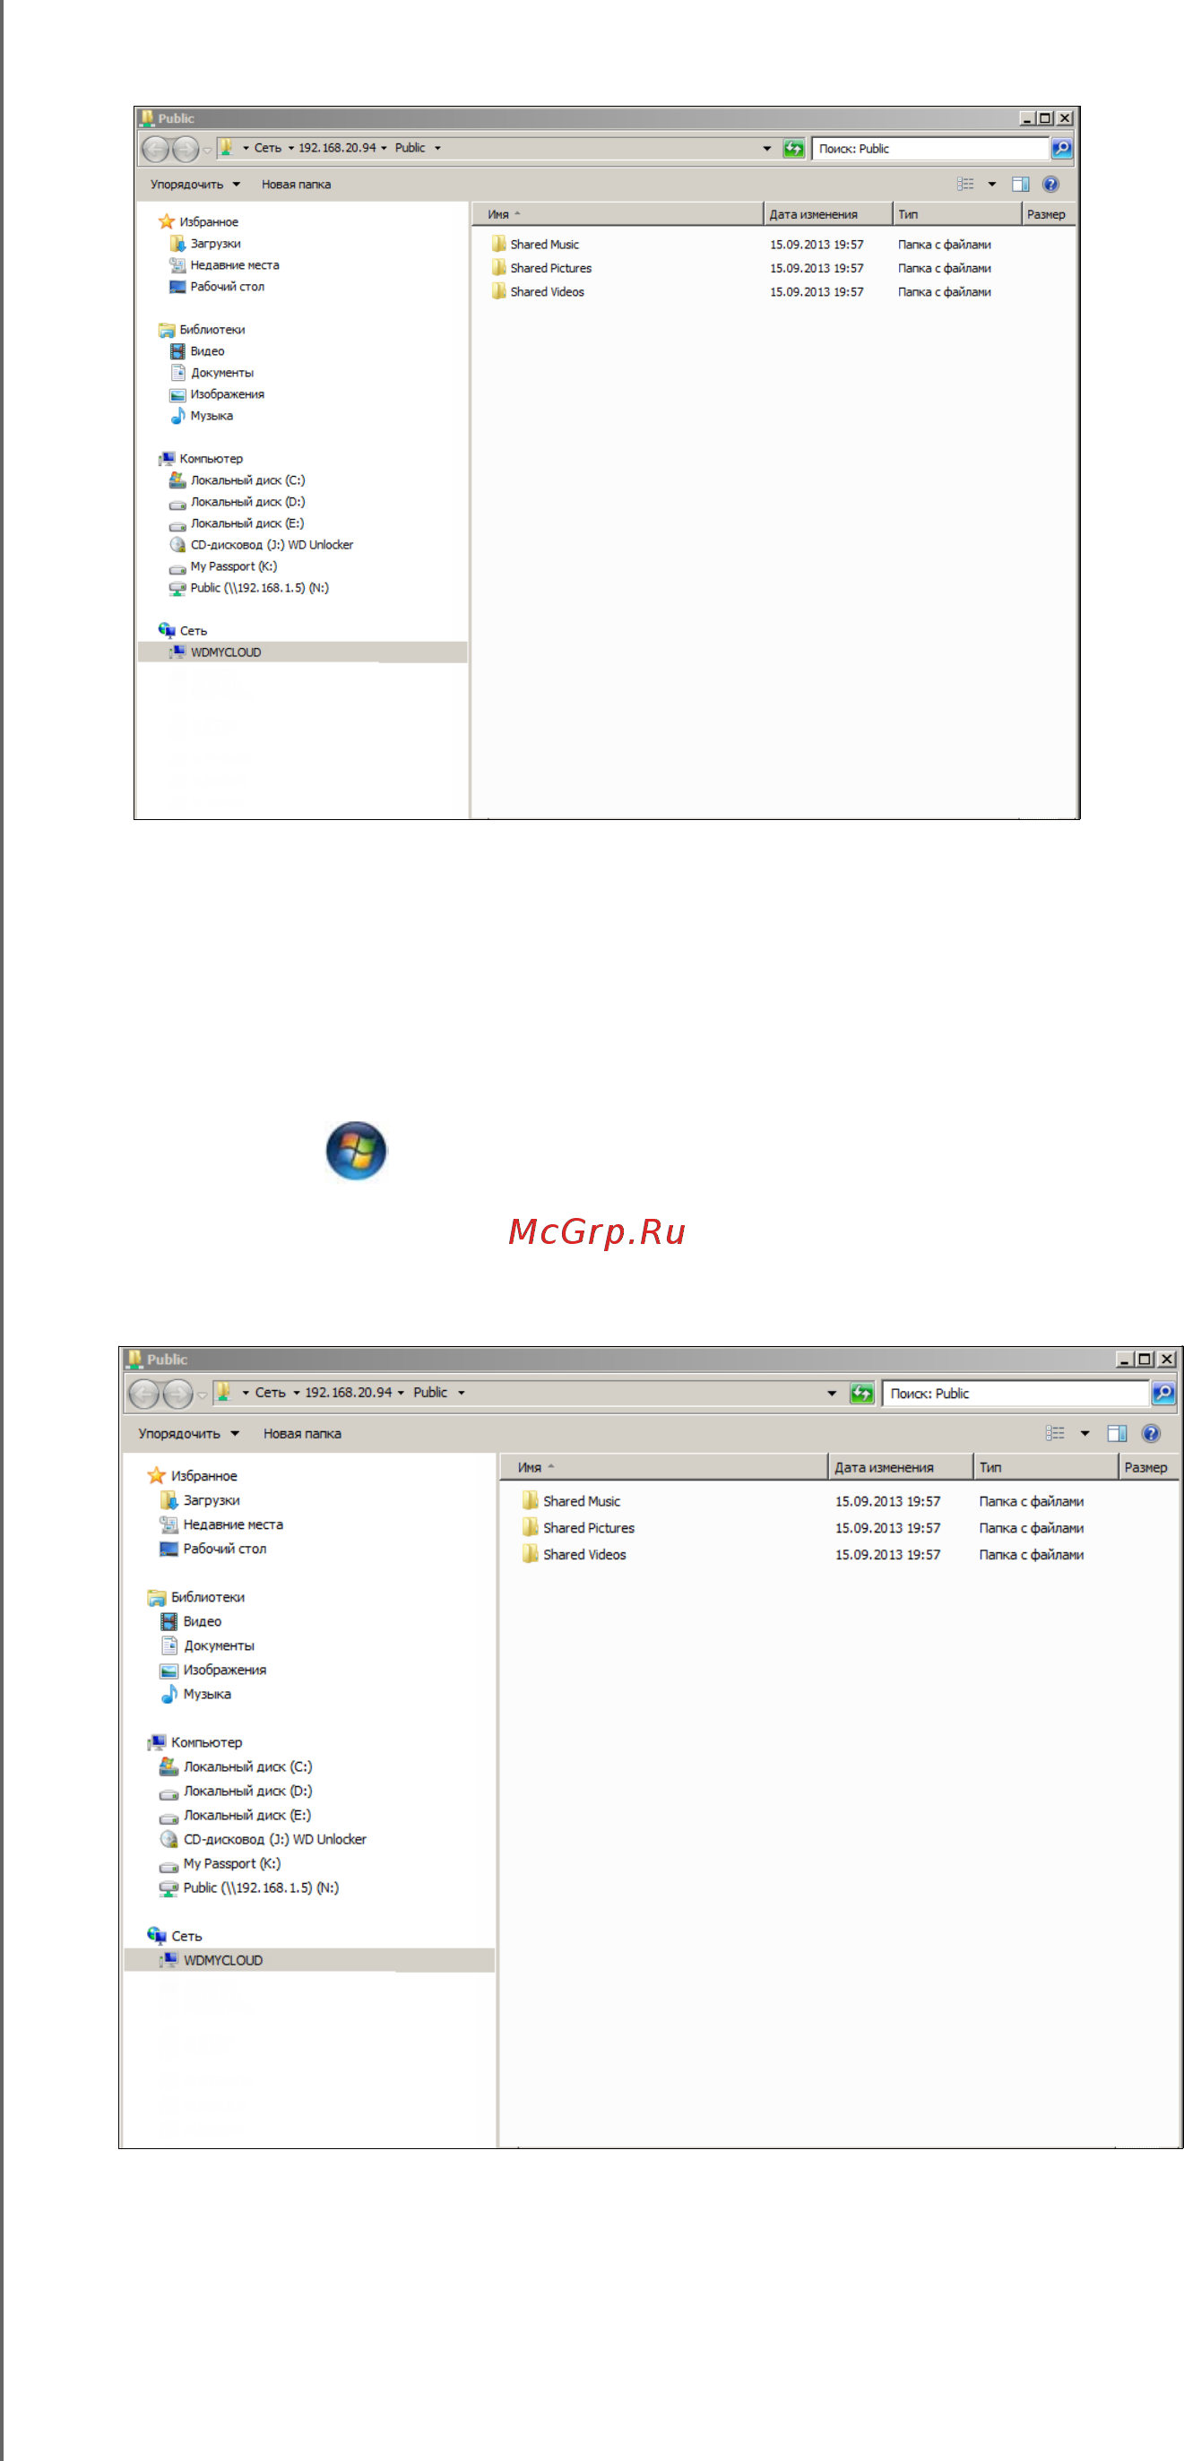Click Имя column header in lower window
The image size is (1184, 2461).
click(x=663, y=1467)
